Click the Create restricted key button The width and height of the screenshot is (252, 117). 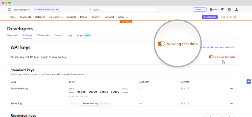pos(219,116)
